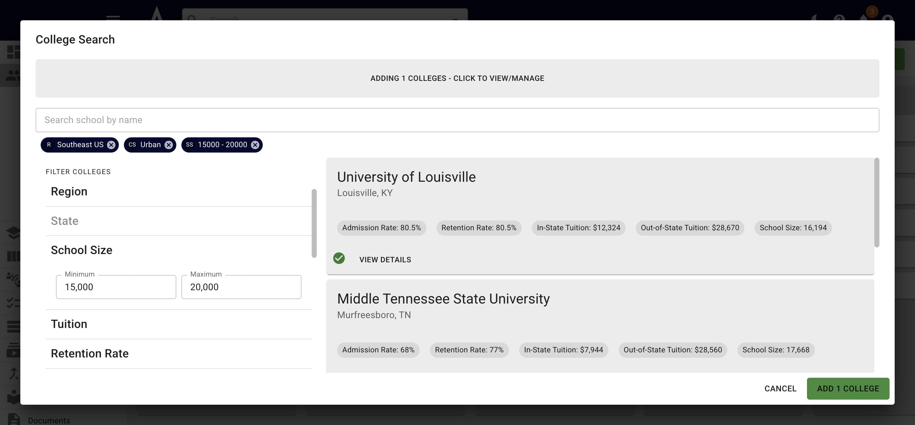The image size is (915, 425).
Task: Click the filter panel scrollbar
Action: point(314,223)
